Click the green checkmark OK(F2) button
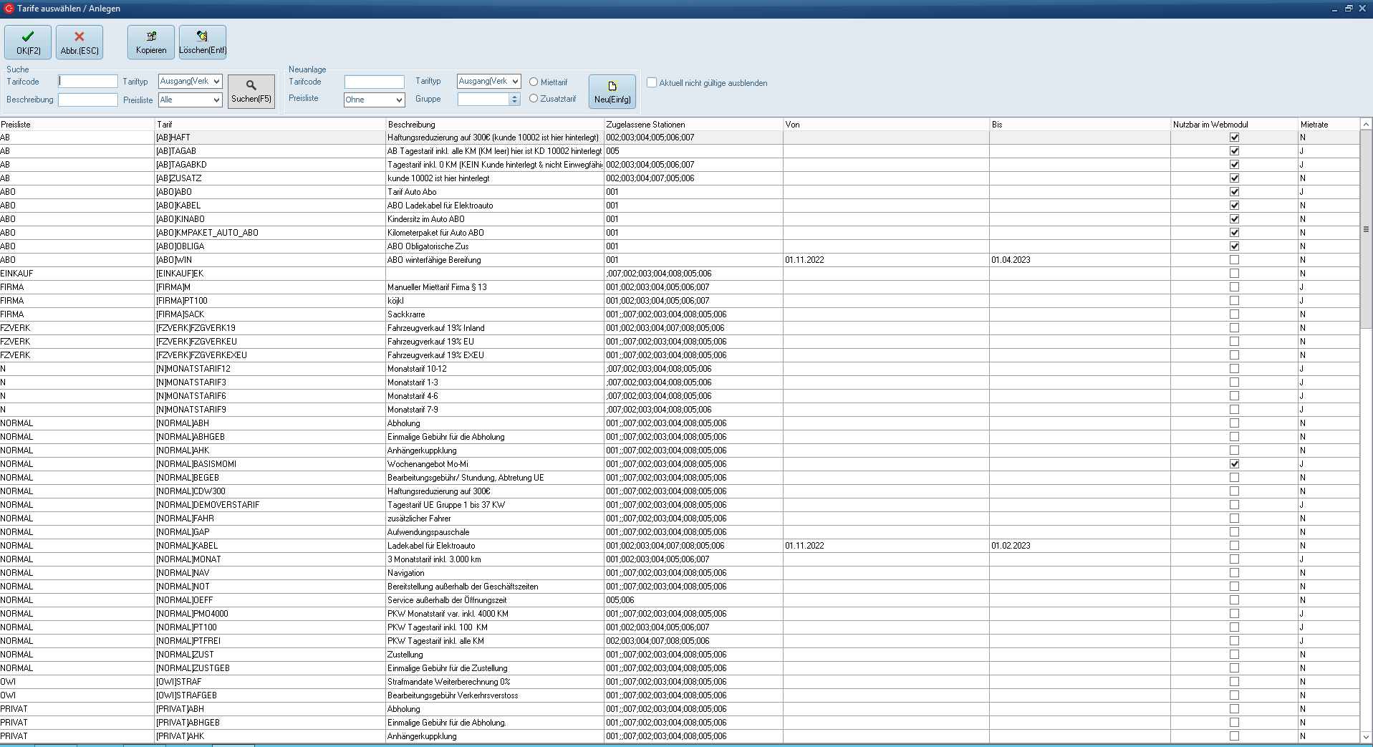 tap(28, 42)
